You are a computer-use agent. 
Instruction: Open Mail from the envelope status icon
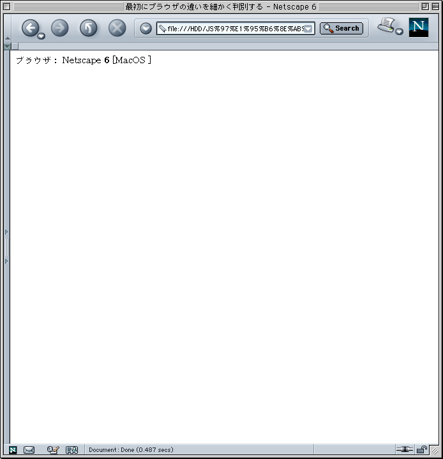coord(29,450)
